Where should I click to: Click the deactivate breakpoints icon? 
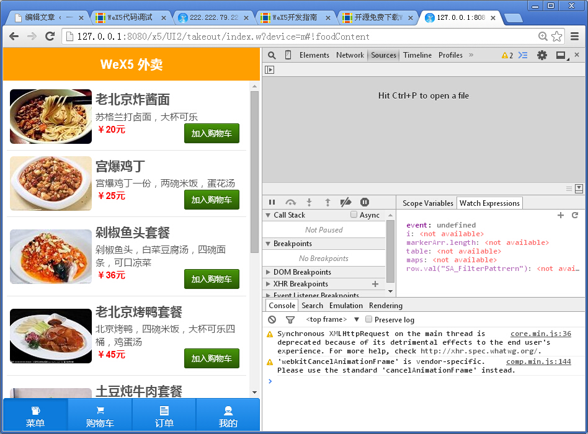pos(346,201)
